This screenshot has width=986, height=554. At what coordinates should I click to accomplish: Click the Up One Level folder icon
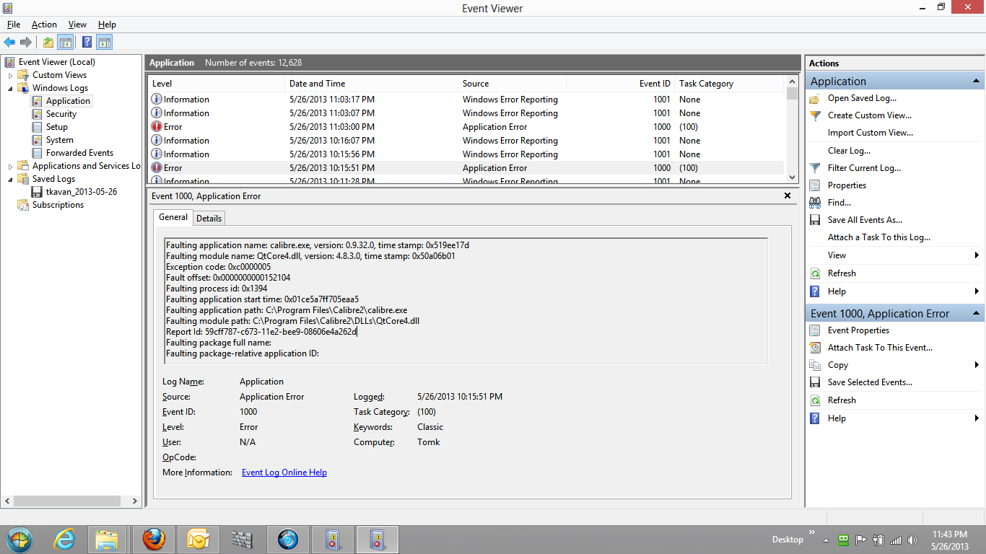(x=48, y=42)
